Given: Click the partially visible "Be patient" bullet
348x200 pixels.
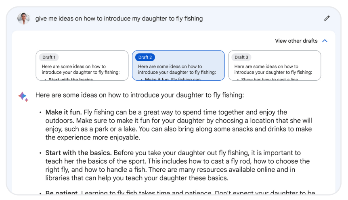Looking at the screenshot, I should click(63, 194).
